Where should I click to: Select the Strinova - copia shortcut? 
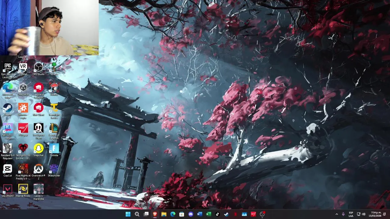coord(23,111)
